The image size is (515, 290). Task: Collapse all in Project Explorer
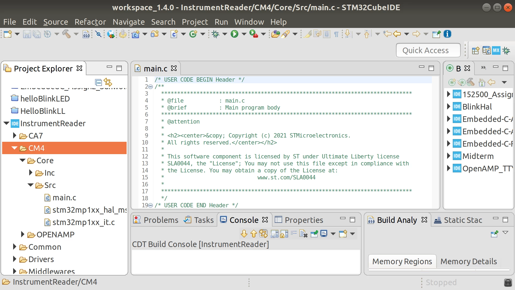pyautogui.click(x=98, y=82)
